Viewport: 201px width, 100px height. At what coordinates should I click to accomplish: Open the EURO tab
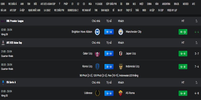pyautogui.click(x=3, y=4)
